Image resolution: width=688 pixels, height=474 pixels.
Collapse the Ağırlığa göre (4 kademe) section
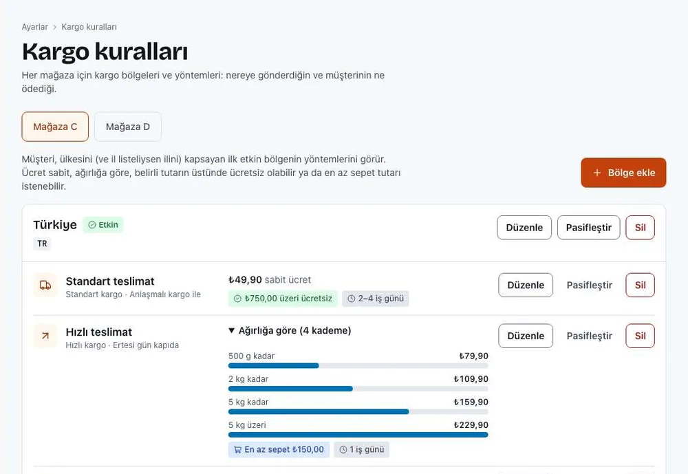click(290, 330)
